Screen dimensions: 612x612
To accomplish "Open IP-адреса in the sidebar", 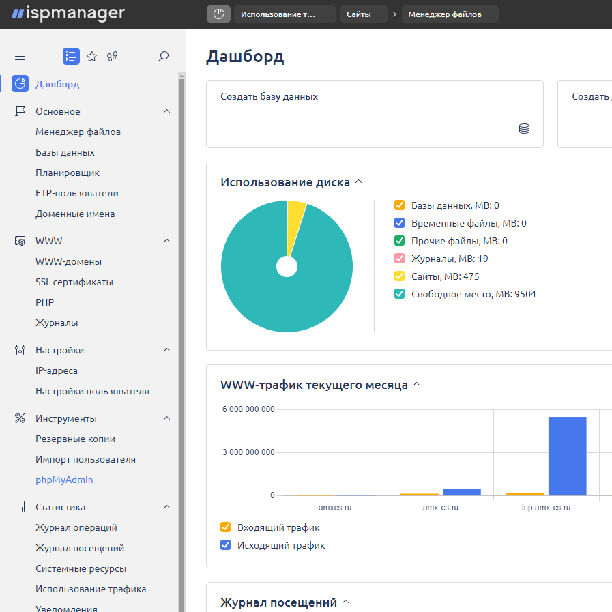I will click(56, 370).
